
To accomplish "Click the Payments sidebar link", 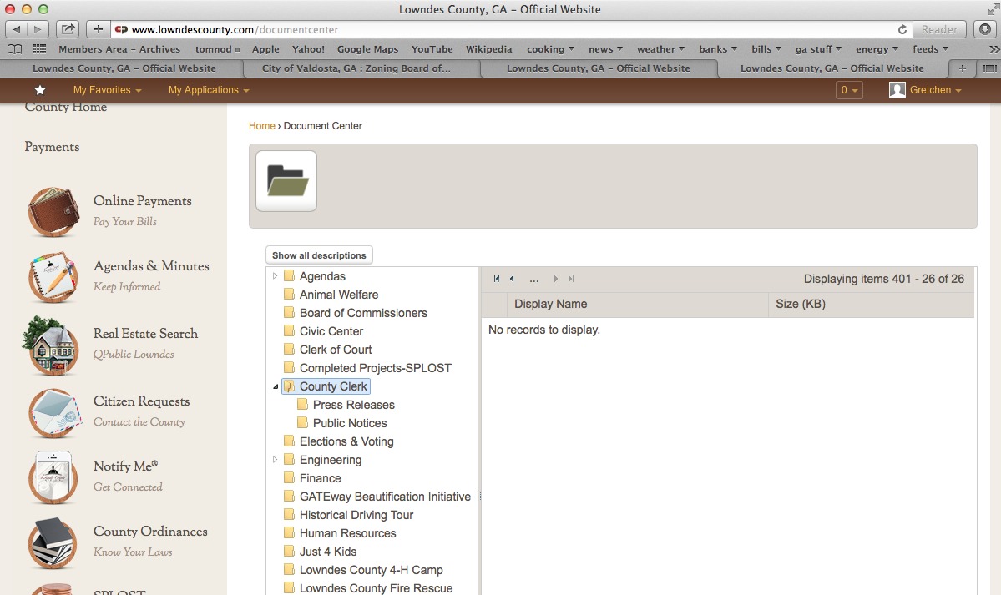I will (x=52, y=147).
